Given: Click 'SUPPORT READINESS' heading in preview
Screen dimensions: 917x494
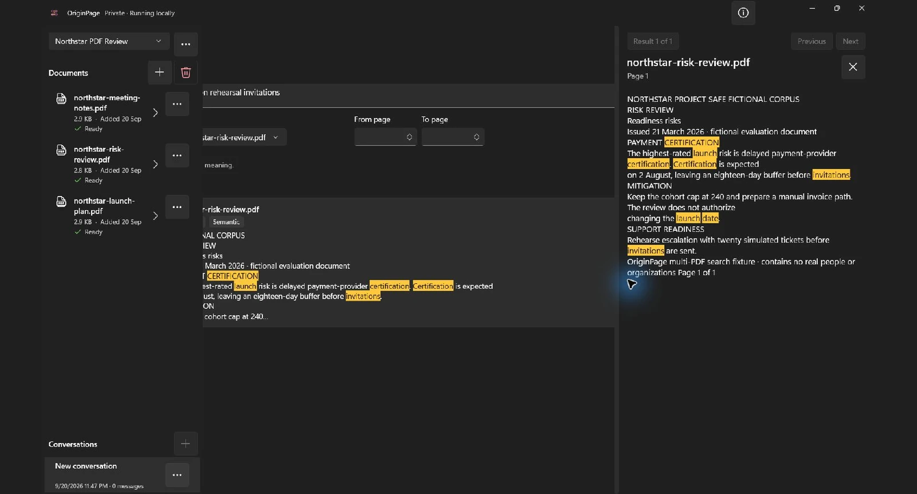Looking at the screenshot, I should [x=665, y=229].
